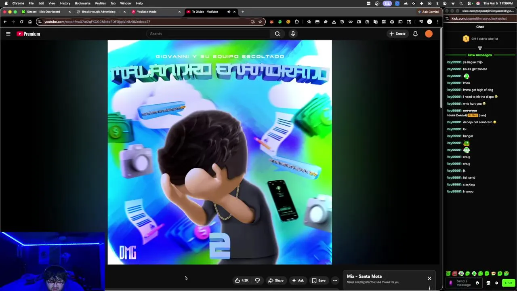Open the Profiles menu in menu bar
The image size is (517, 291).
[101, 3]
